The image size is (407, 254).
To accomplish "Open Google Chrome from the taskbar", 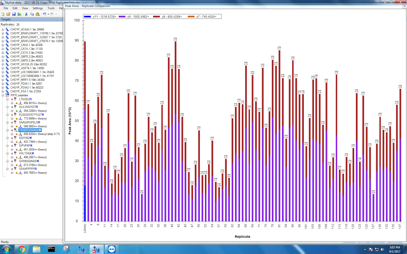I will point(21,249).
